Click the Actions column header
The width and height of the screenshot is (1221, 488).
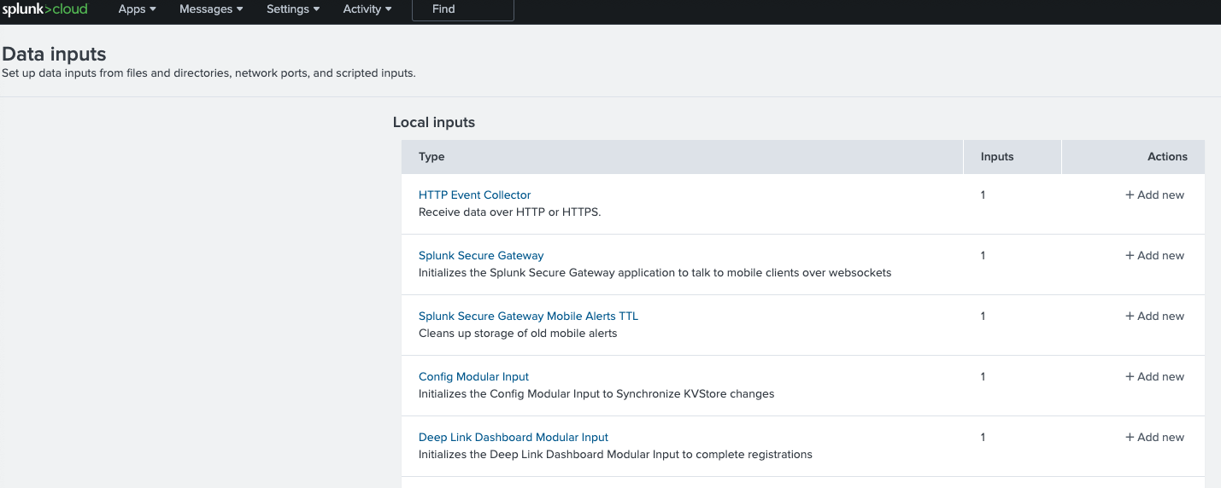tap(1167, 157)
